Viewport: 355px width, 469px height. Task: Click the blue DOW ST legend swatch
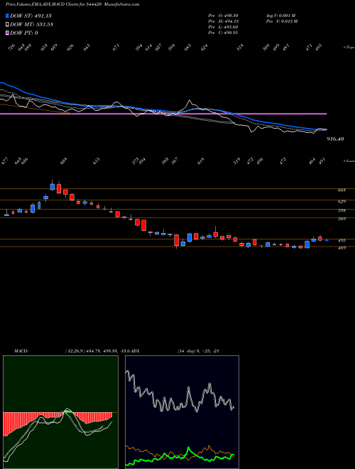(7, 16)
